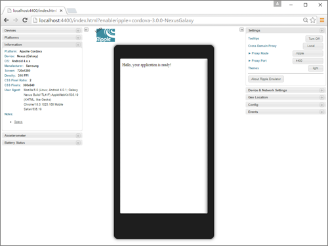Open the Chrome hamburger menu

(322, 20)
